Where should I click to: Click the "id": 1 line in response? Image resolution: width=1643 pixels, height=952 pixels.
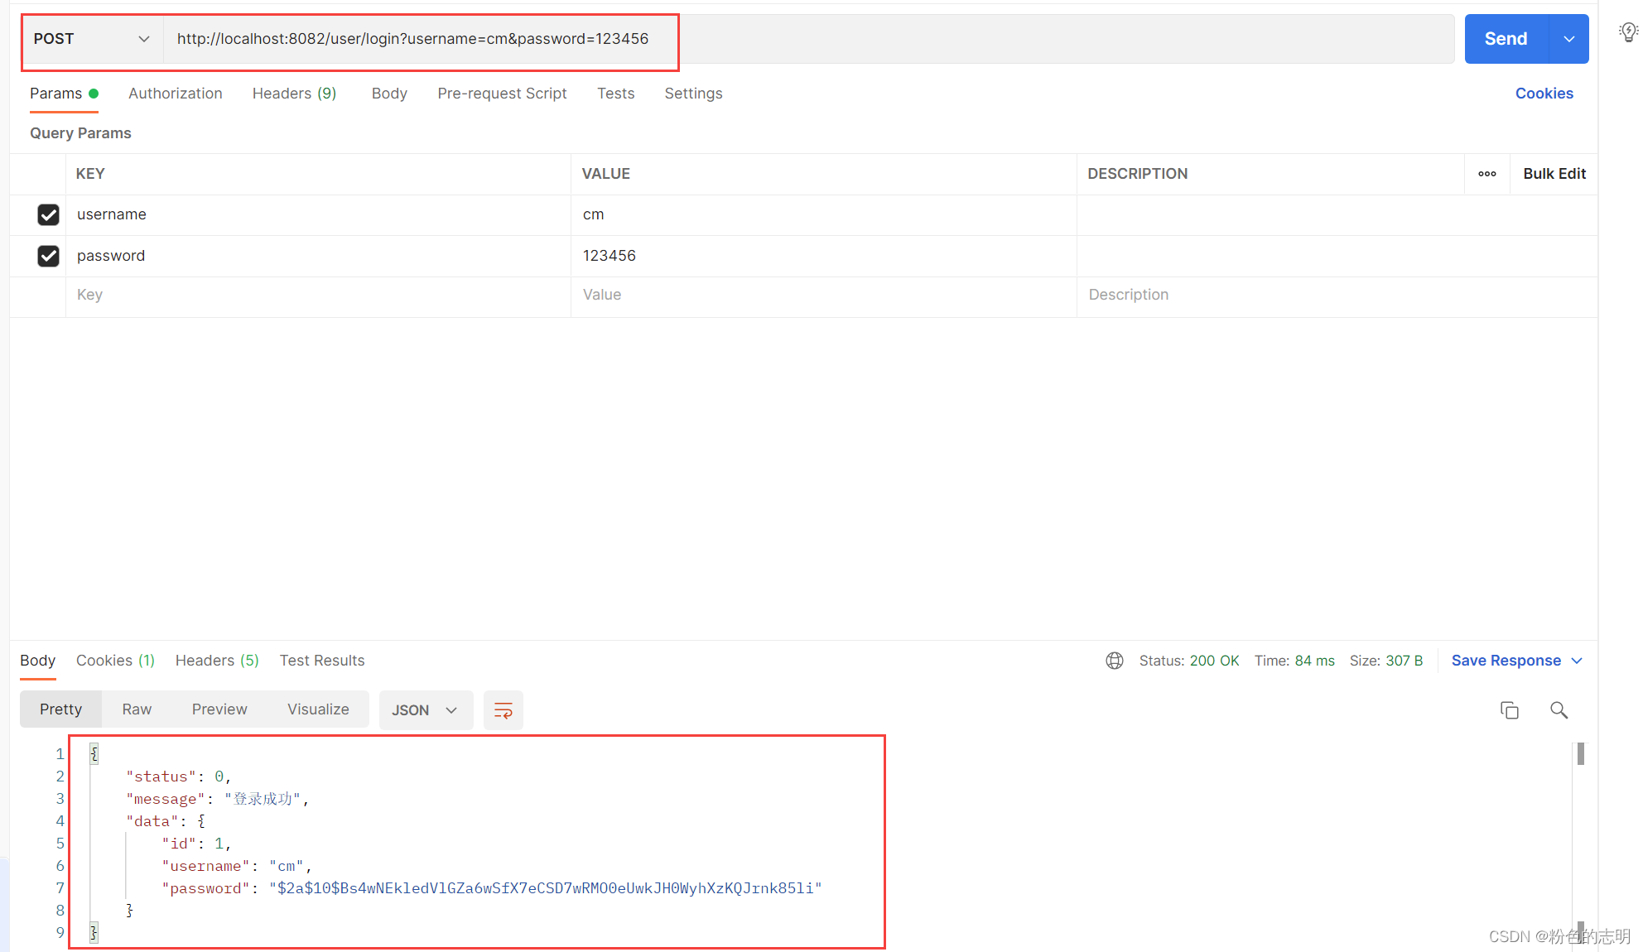(x=196, y=844)
